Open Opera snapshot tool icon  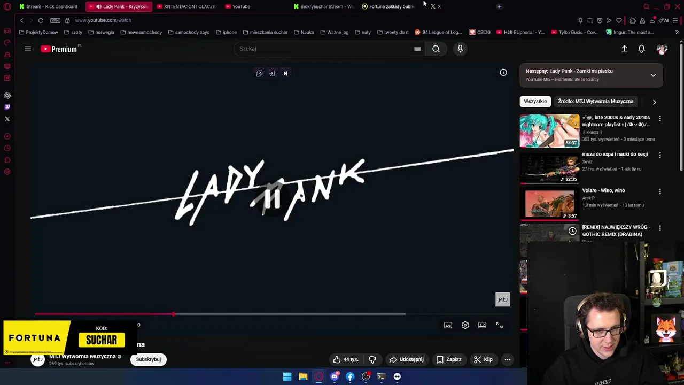(590, 20)
